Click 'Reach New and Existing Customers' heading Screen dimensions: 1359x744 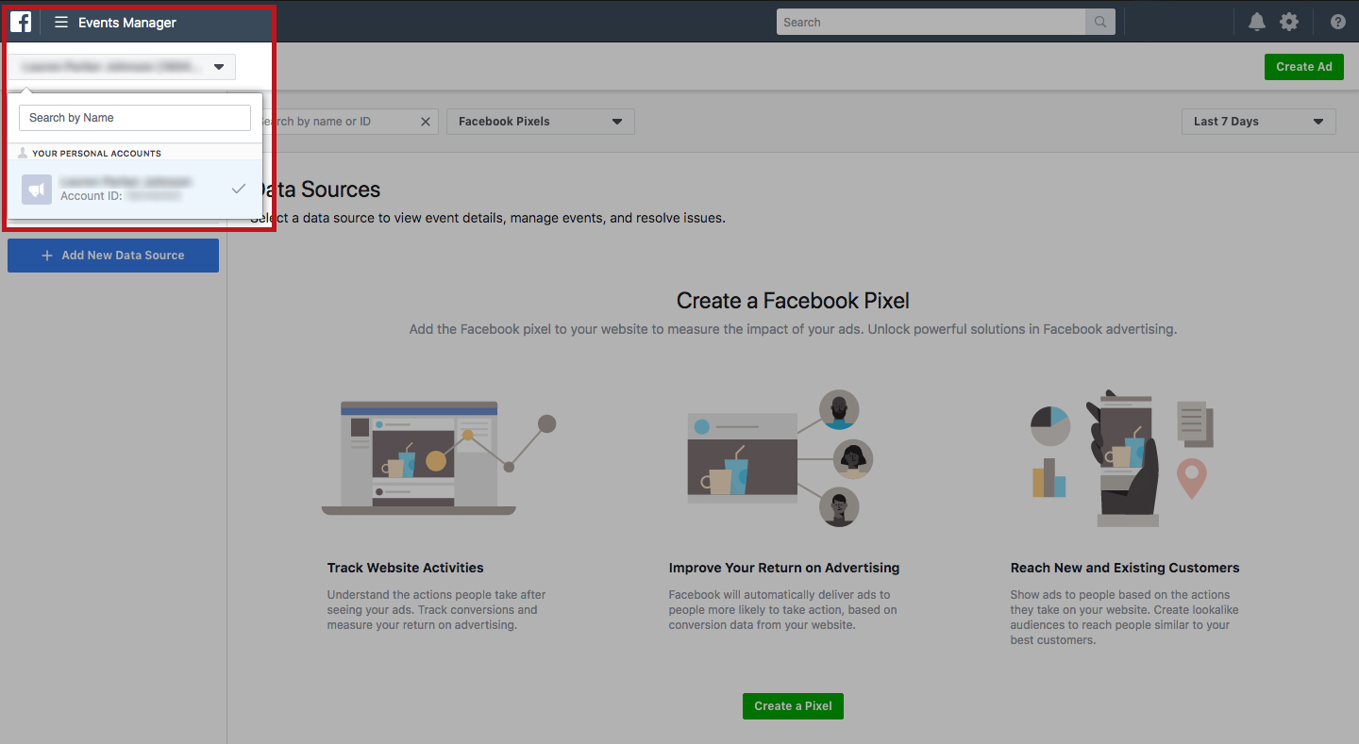click(1125, 568)
